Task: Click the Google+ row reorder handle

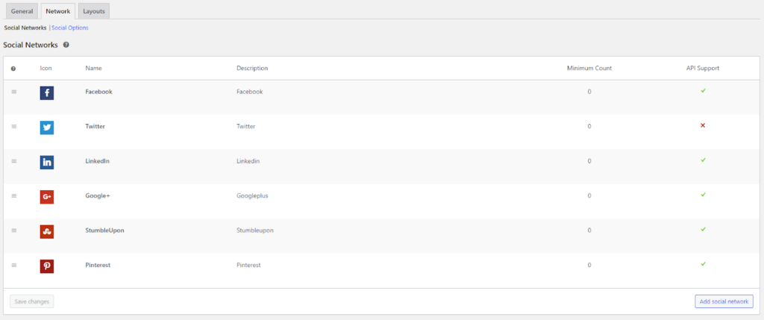Action: pos(13,195)
